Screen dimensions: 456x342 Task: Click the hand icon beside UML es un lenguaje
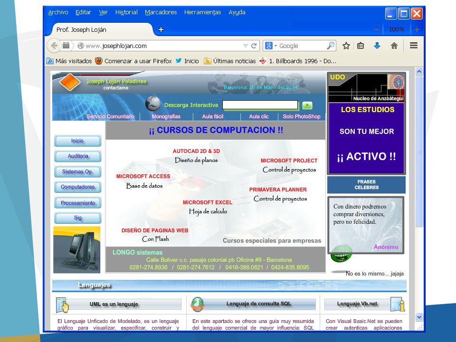[x=63, y=305]
